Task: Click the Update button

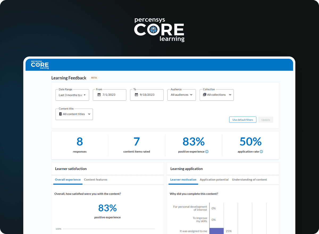Action: point(266,120)
